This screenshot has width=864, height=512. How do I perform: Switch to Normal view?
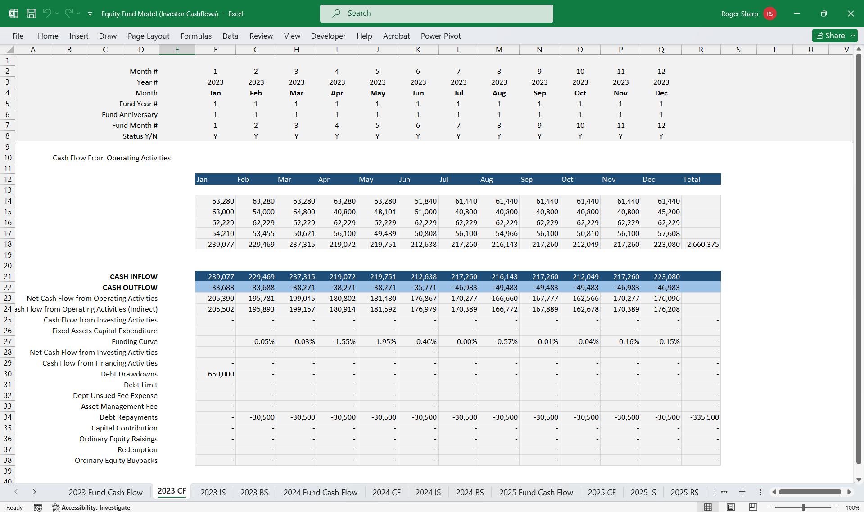point(708,507)
